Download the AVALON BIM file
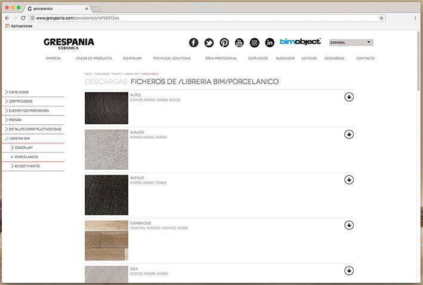 tap(349, 134)
